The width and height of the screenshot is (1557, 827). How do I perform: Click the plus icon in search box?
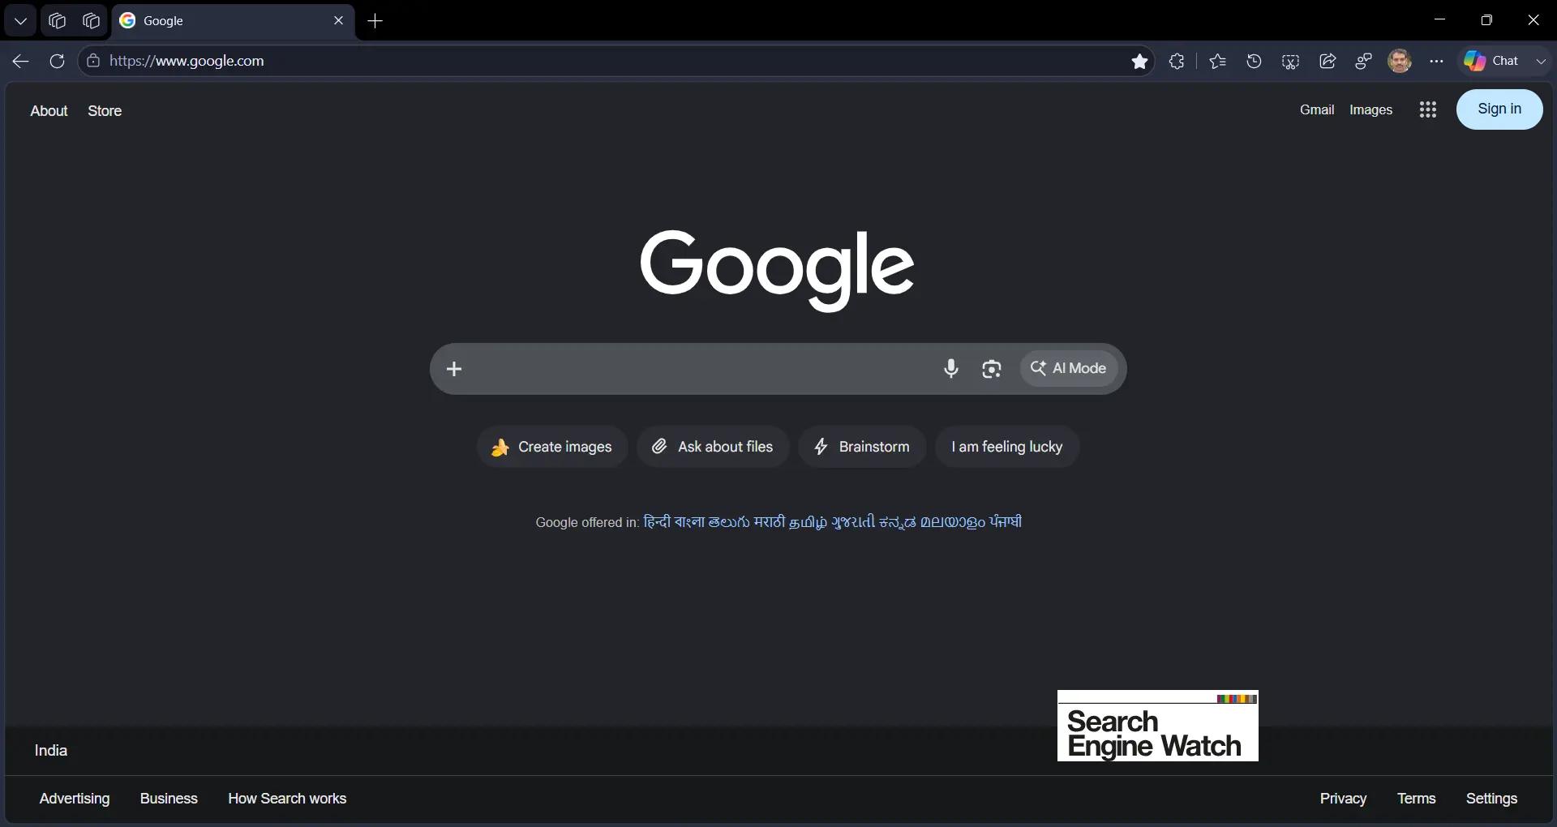click(454, 369)
